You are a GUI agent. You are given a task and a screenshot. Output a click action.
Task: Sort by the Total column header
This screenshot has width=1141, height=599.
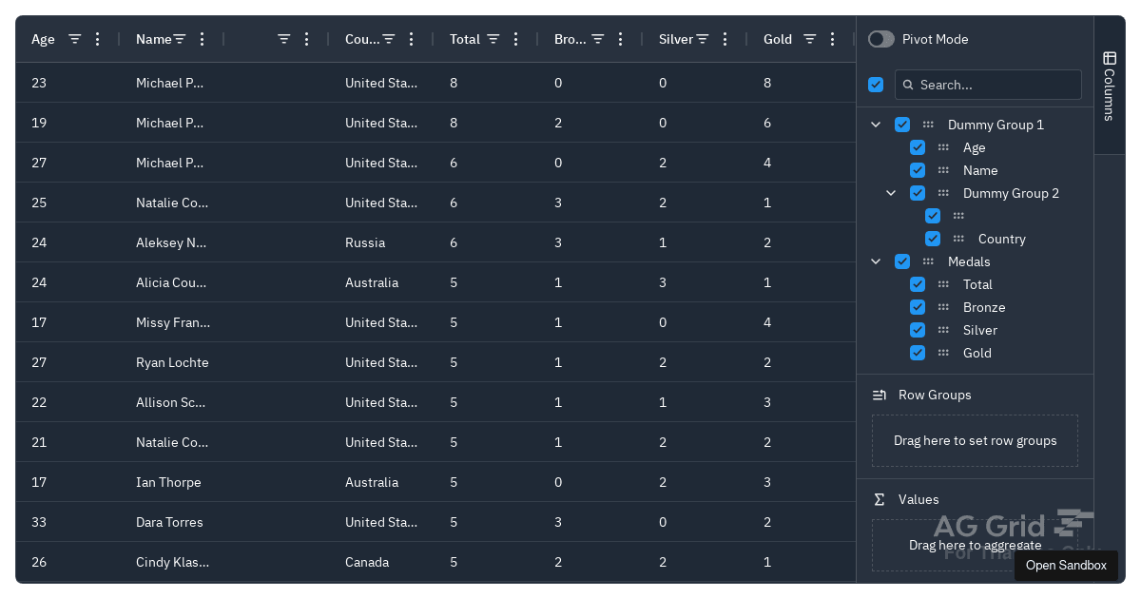click(465, 39)
